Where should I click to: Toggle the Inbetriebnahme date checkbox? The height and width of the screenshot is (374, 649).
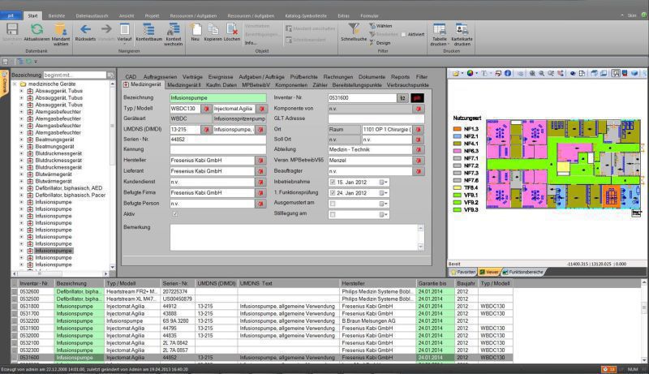click(x=333, y=182)
